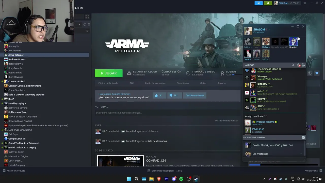Open the Soporte tab
Viewport: 325px width, 183px height.
pos(221,83)
